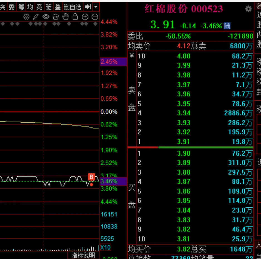Toggle the eye visibility icon in chart toolbar

(46, 17)
